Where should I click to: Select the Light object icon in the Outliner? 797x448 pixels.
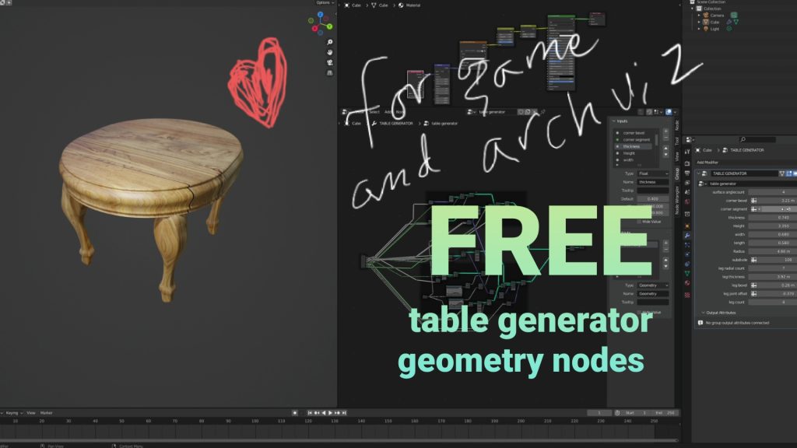pos(706,29)
